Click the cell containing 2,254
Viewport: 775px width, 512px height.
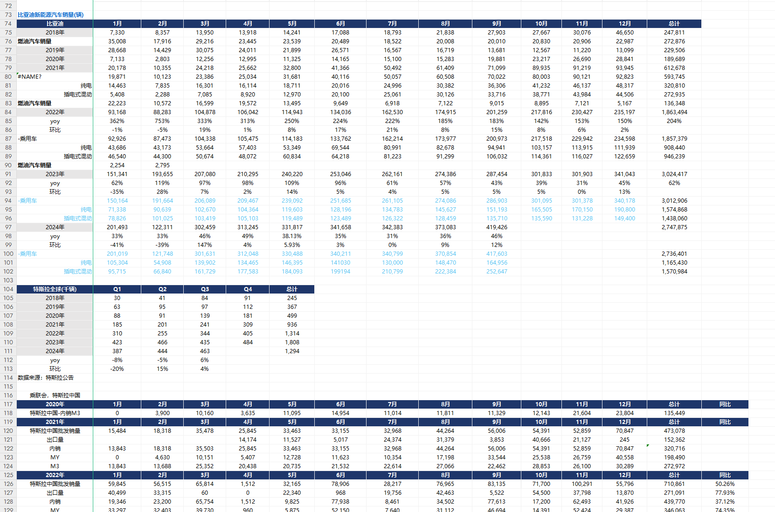coord(117,165)
